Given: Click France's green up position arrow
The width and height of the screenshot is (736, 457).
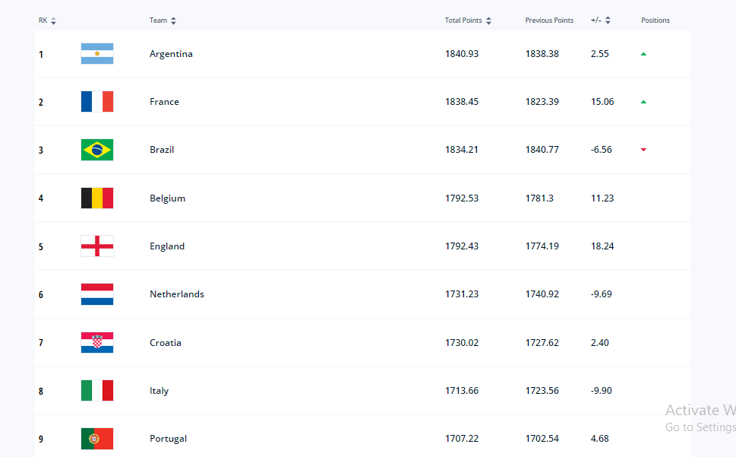Looking at the screenshot, I should pyautogui.click(x=643, y=102).
